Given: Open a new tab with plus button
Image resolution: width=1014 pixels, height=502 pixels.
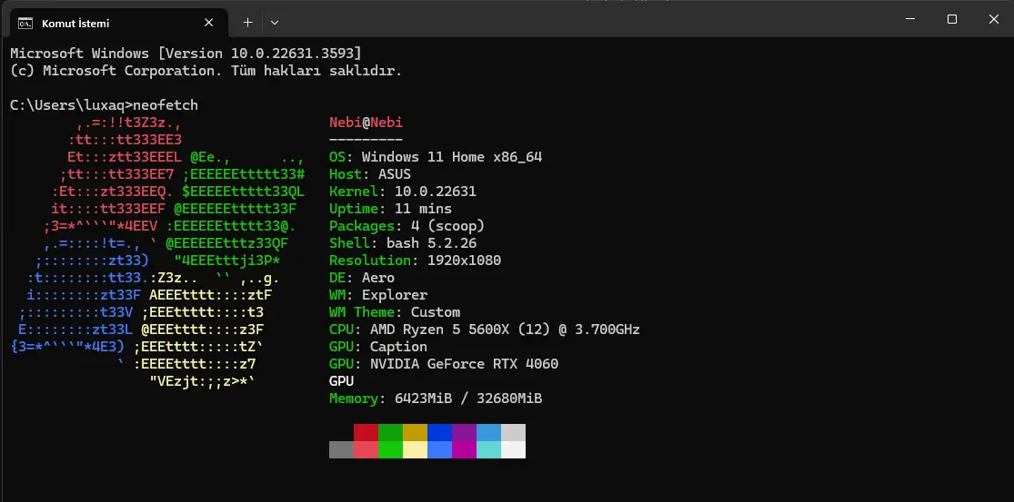Looking at the screenshot, I should [x=247, y=23].
